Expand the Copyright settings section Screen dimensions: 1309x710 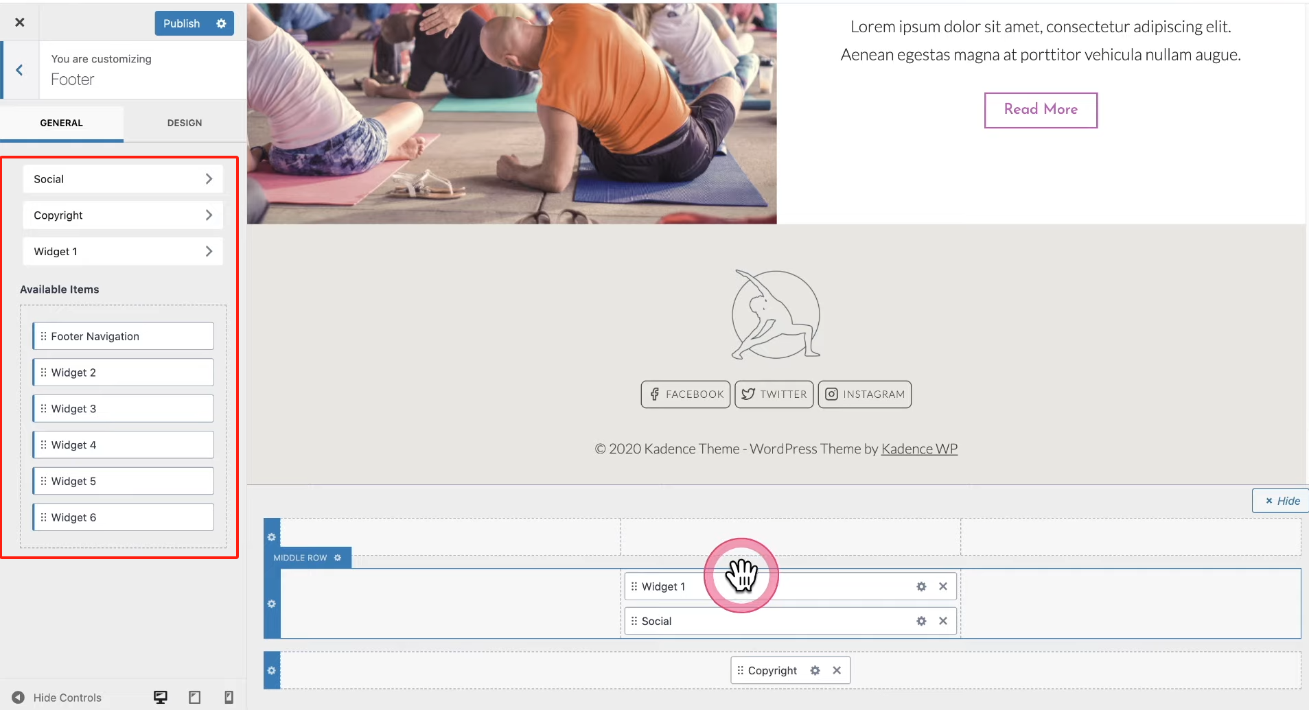pyautogui.click(x=123, y=215)
